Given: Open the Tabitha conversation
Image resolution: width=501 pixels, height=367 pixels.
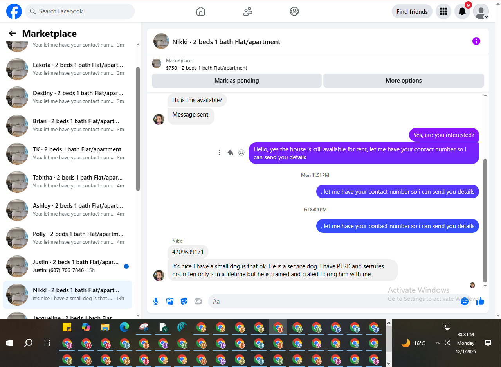Looking at the screenshot, I should 67,182.
